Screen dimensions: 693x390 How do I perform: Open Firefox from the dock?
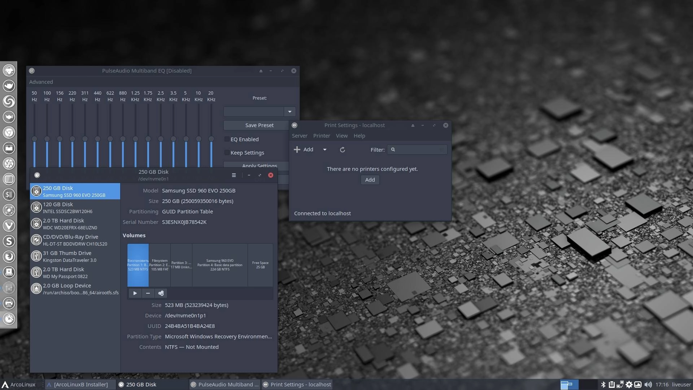click(x=9, y=257)
